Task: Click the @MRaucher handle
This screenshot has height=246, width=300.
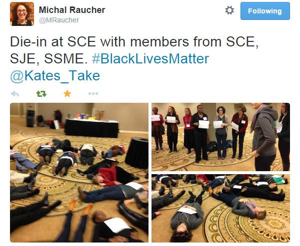Action: (x=59, y=20)
